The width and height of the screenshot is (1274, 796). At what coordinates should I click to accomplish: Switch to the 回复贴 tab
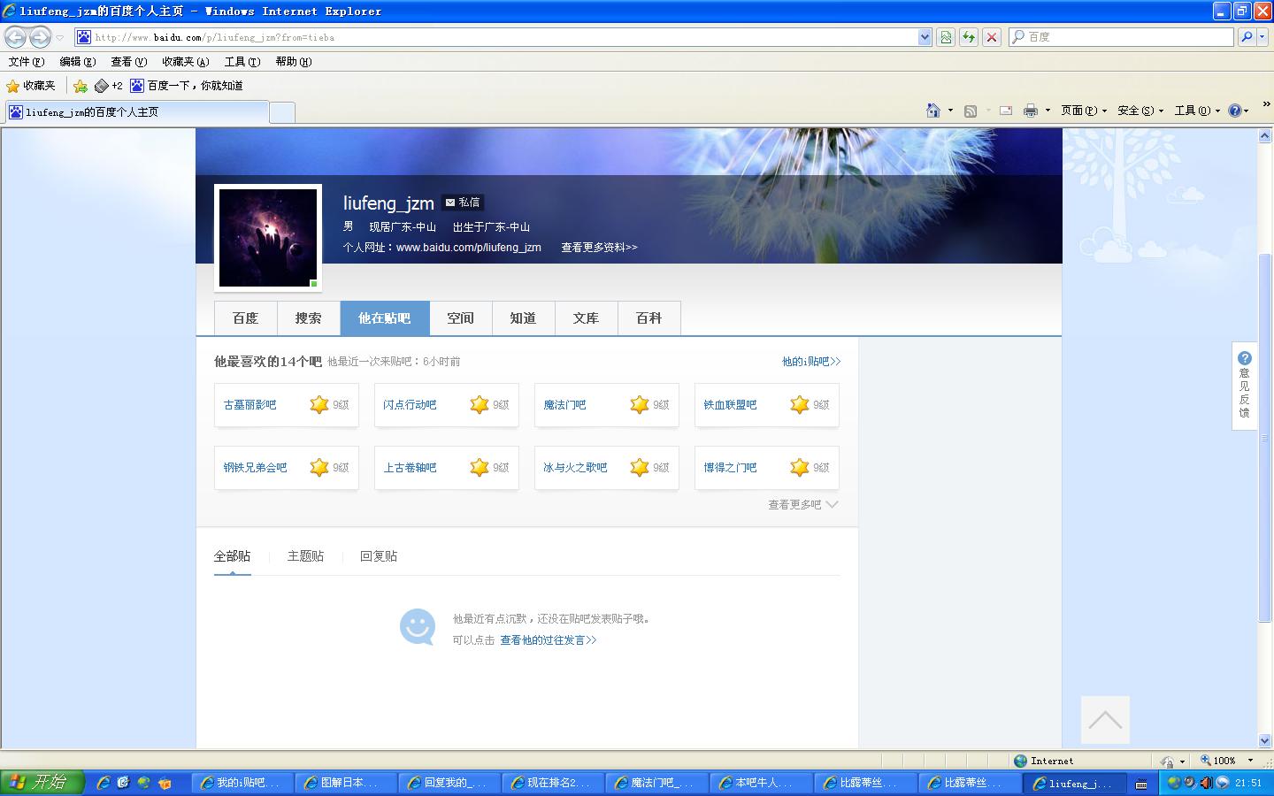click(x=379, y=556)
